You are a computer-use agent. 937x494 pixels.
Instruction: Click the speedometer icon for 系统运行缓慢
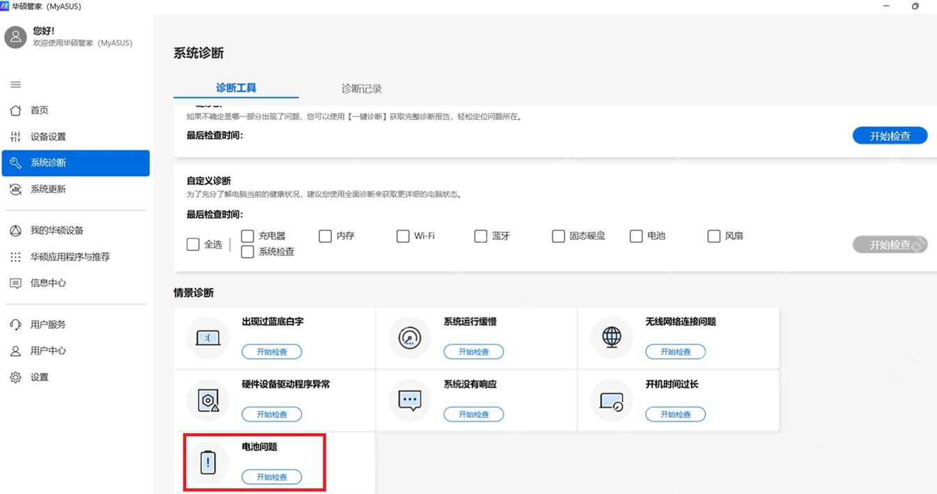(410, 338)
